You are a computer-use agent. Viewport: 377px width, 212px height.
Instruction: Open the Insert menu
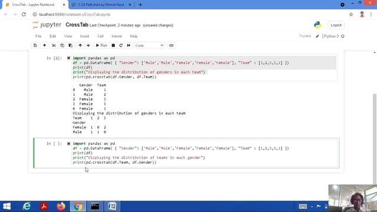84,37
